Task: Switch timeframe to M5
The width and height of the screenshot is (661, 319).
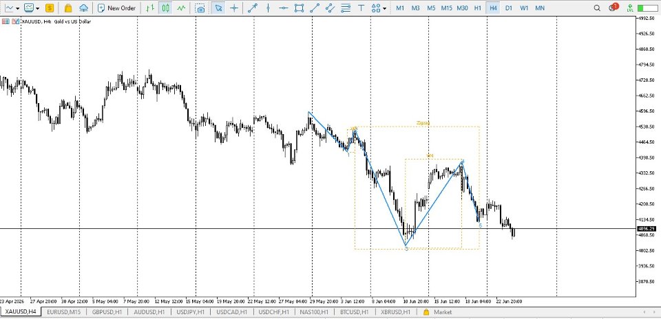Action: (x=431, y=8)
